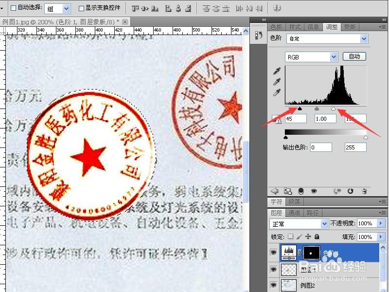Switch to the 色板 tab
The height and width of the screenshot is (292, 389).
point(276,27)
